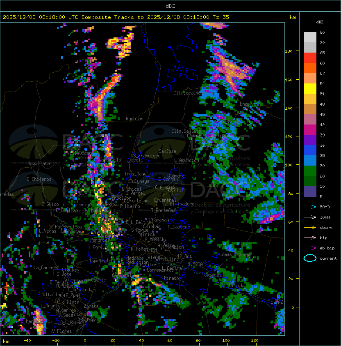Select the 5 dBZ dark purple swatch
This screenshot has height=346, width=341.
[310, 191]
